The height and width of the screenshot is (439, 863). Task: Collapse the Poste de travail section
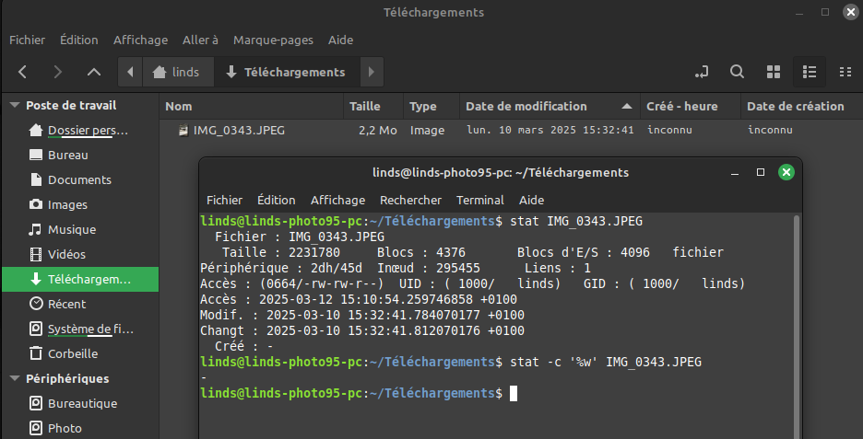pos(15,105)
